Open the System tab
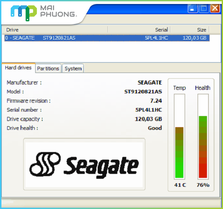Viewport: 223px width, 209px height. [73, 68]
